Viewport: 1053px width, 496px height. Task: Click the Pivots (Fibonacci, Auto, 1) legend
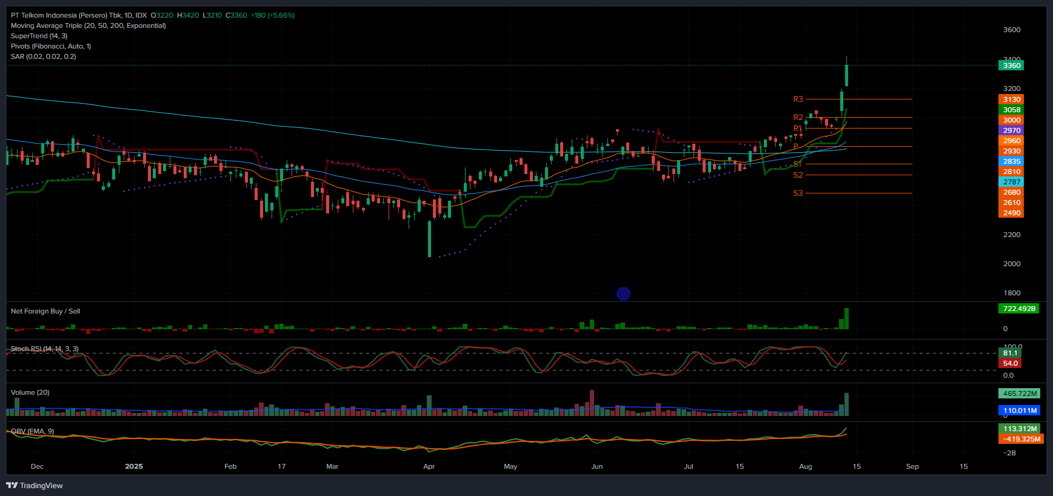[51, 46]
